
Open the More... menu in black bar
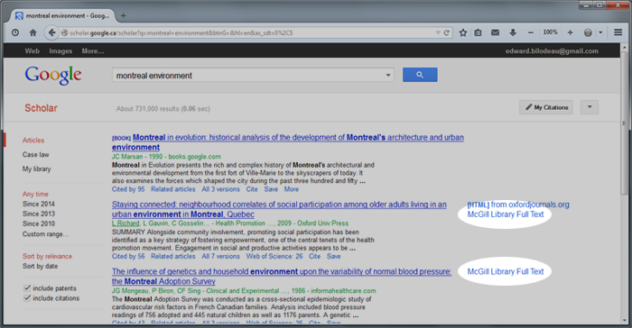(x=93, y=51)
